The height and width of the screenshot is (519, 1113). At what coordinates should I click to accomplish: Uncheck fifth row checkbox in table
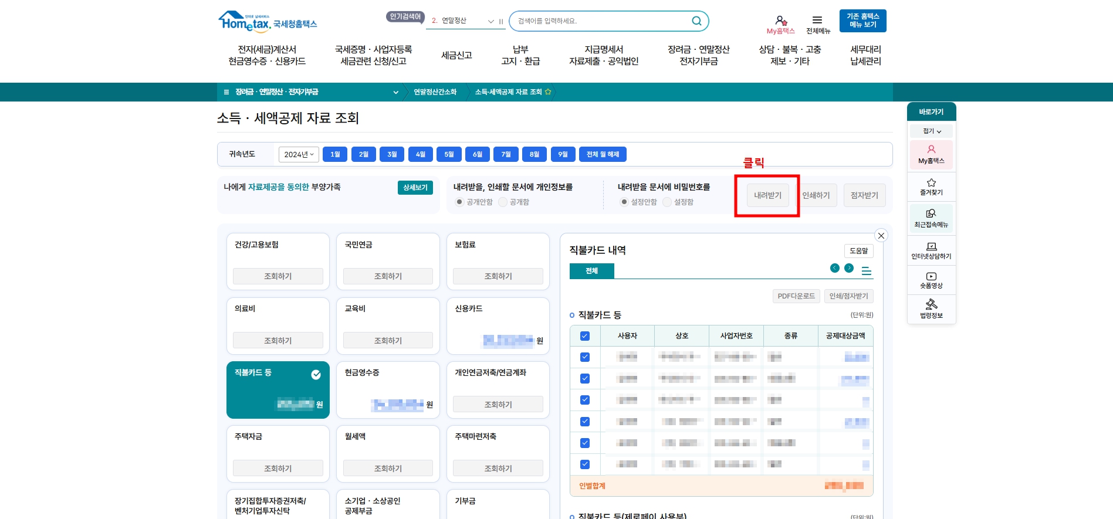[x=585, y=443]
